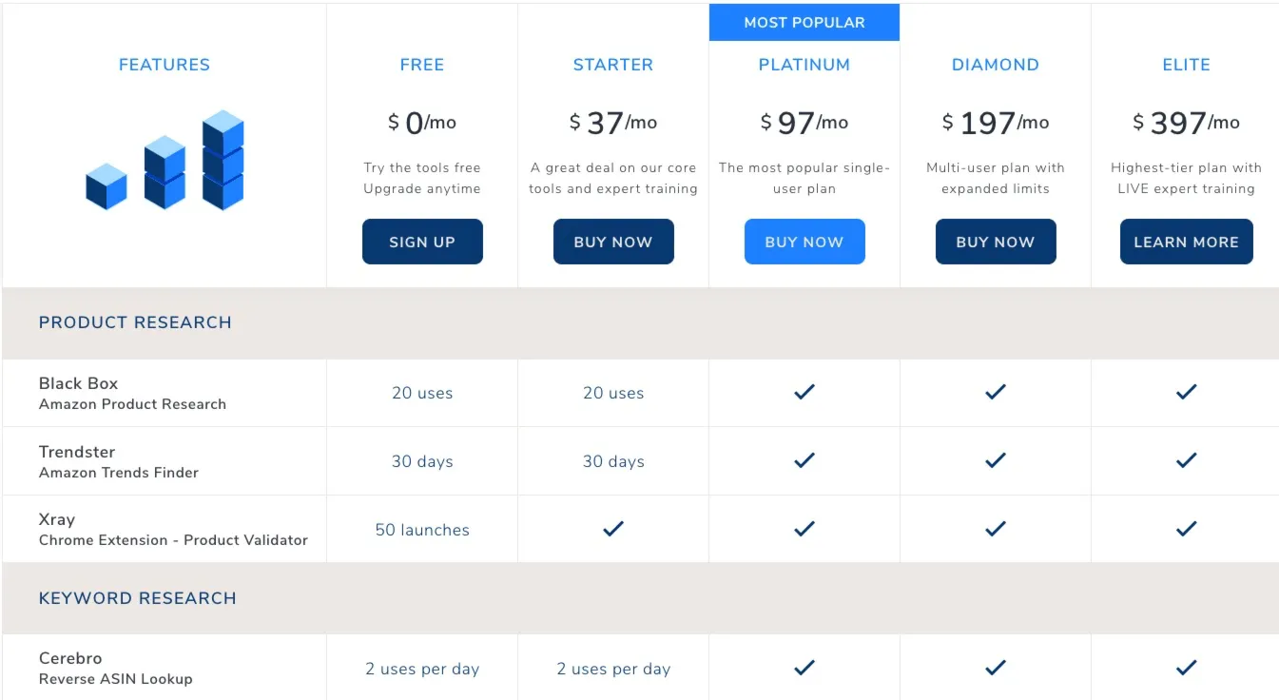This screenshot has height=700, width=1279.
Task: Click the Cerebro feature name
Action: click(x=70, y=658)
